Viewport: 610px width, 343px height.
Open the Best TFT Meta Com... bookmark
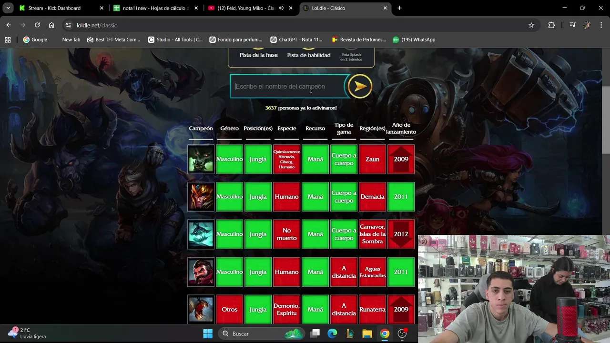(x=113, y=40)
